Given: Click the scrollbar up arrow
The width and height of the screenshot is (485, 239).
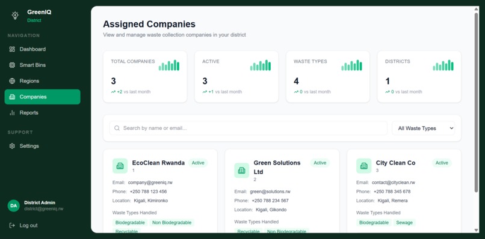Looking at the screenshot, I should (x=477, y=9).
